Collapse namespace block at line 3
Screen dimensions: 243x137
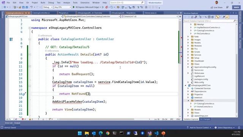pyautogui.click(x=30, y=28)
